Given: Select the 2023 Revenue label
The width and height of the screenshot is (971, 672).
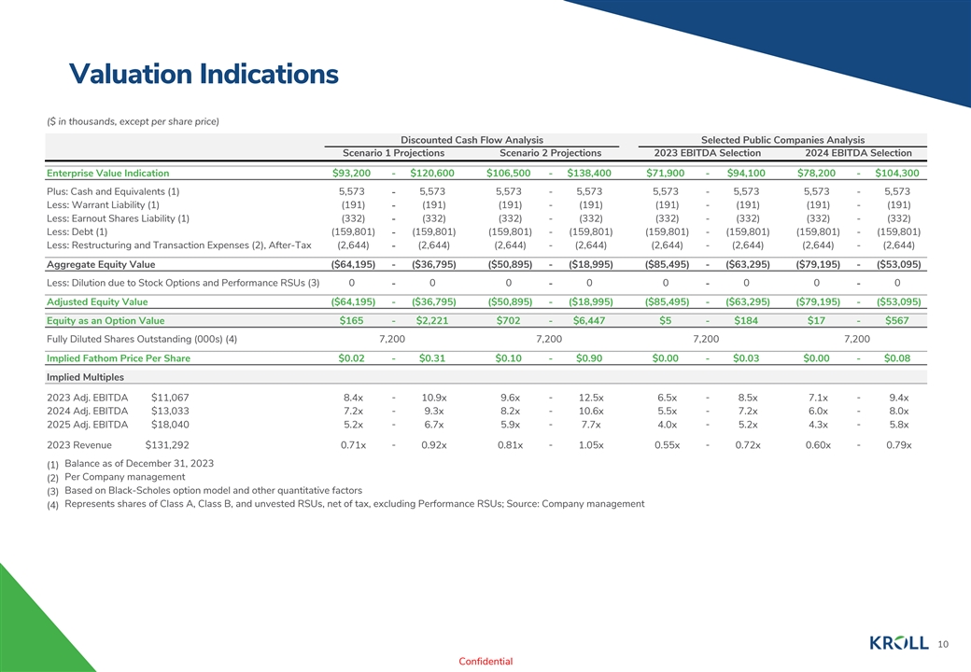Looking at the screenshot, I should coord(79,445).
